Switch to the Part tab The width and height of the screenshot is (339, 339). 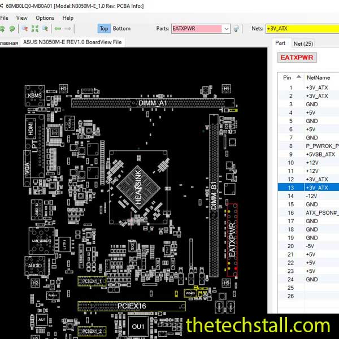coord(280,43)
